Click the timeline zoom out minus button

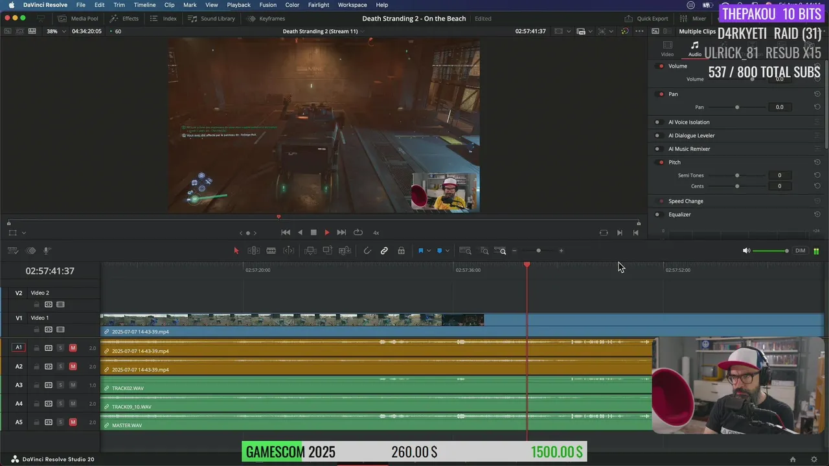pyautogui.click(x=515, y=250)
